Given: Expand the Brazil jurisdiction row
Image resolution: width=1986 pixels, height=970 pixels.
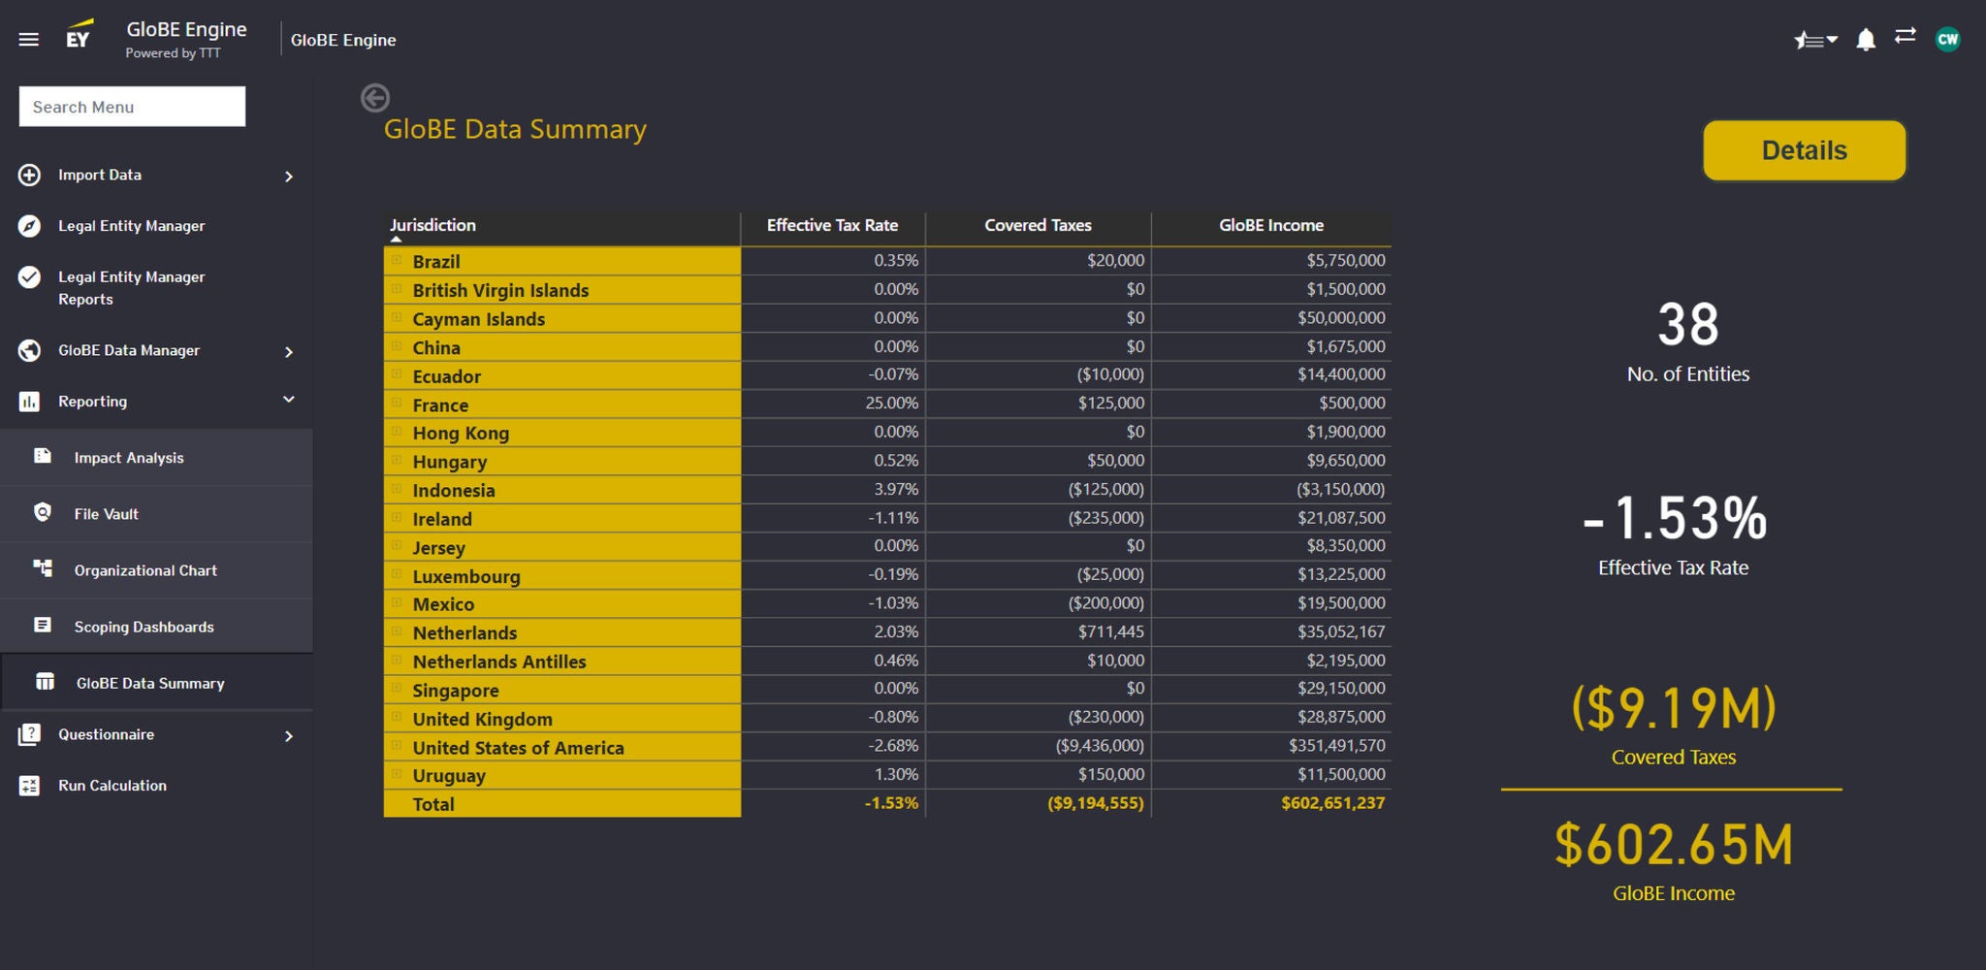Looking at the screenshot, I should (x=397, y=261).
